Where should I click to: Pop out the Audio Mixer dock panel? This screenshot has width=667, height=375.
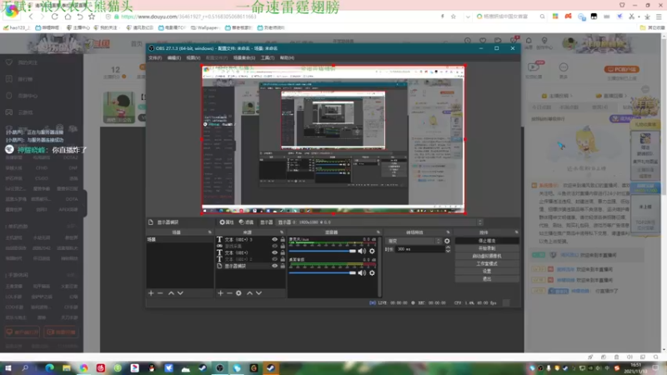379,232
